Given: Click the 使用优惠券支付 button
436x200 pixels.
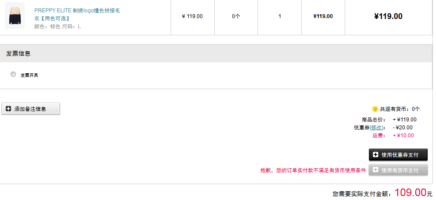Looking at the screenshot, I should tap(398, 155).
